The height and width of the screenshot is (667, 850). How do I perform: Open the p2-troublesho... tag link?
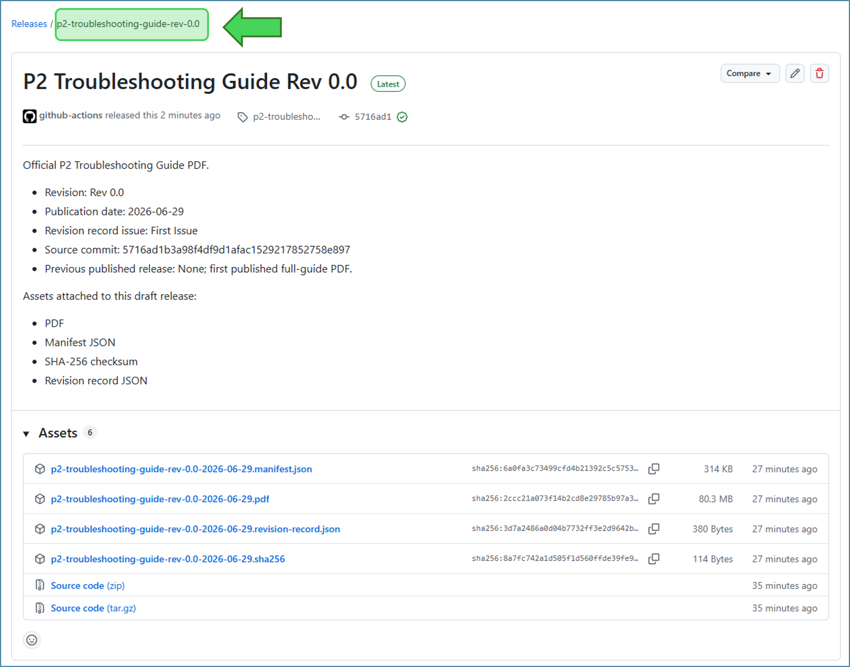[x=287, y=116]
